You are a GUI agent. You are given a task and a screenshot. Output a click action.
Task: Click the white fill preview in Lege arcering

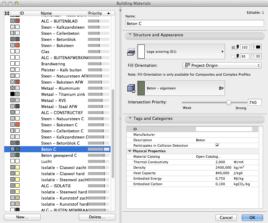(141, 52)
